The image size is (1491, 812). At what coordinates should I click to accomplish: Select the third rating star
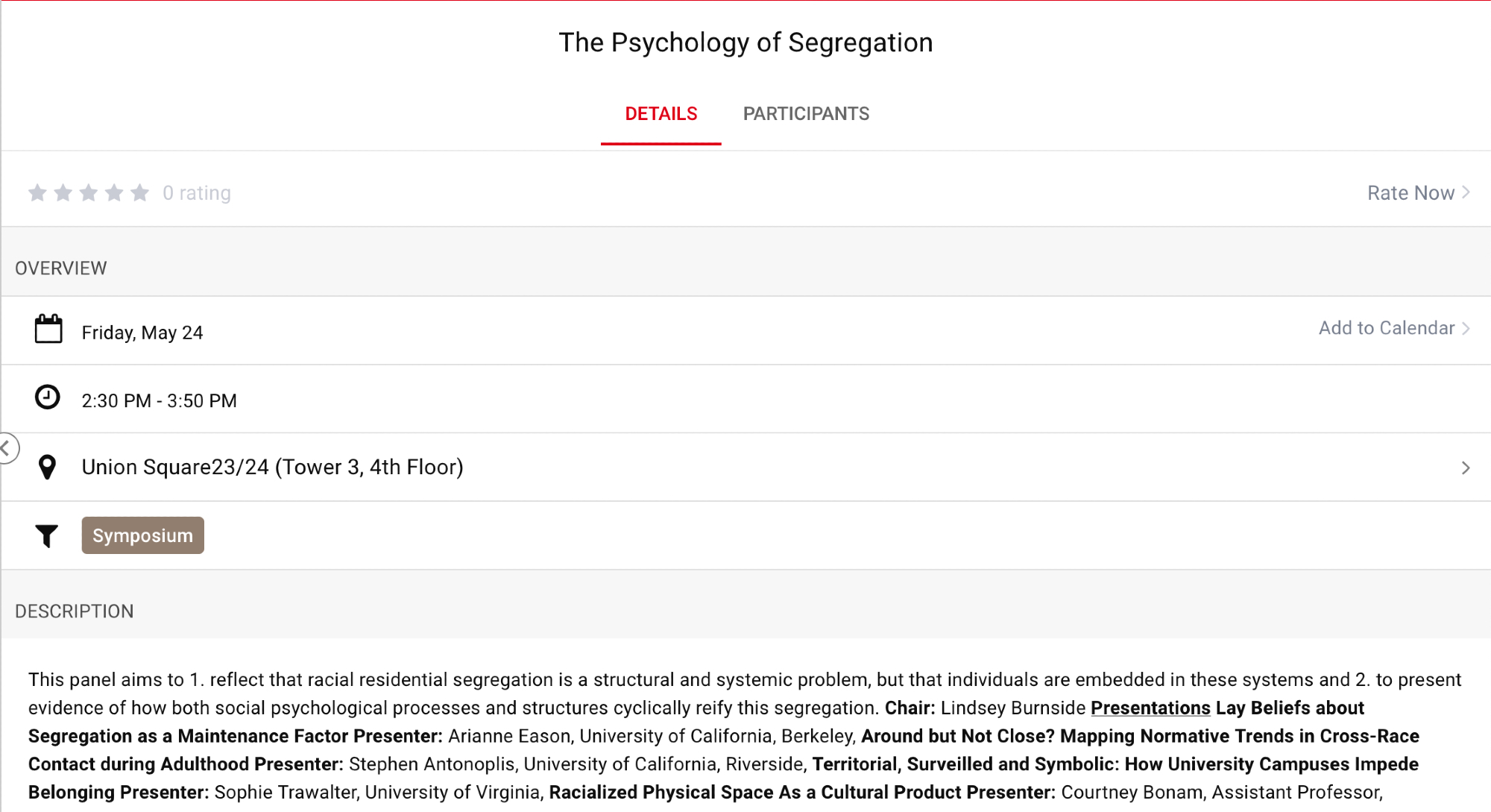89,193
